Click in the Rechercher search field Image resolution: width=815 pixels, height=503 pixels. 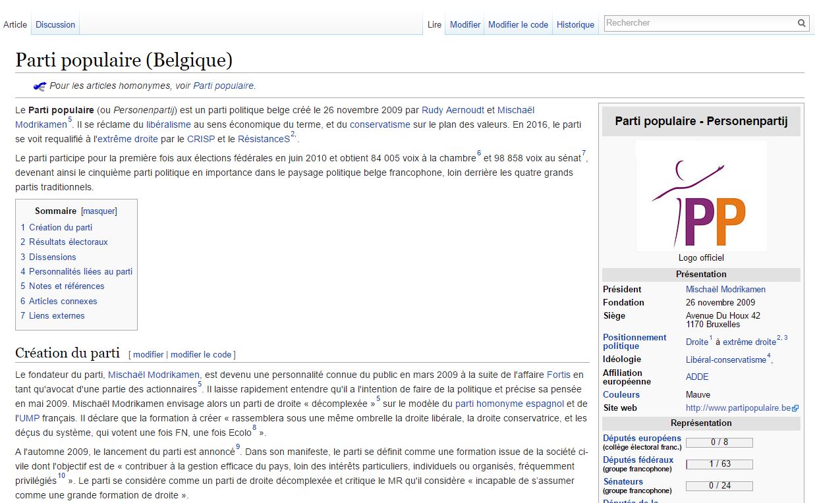click(x=700, y=23)
